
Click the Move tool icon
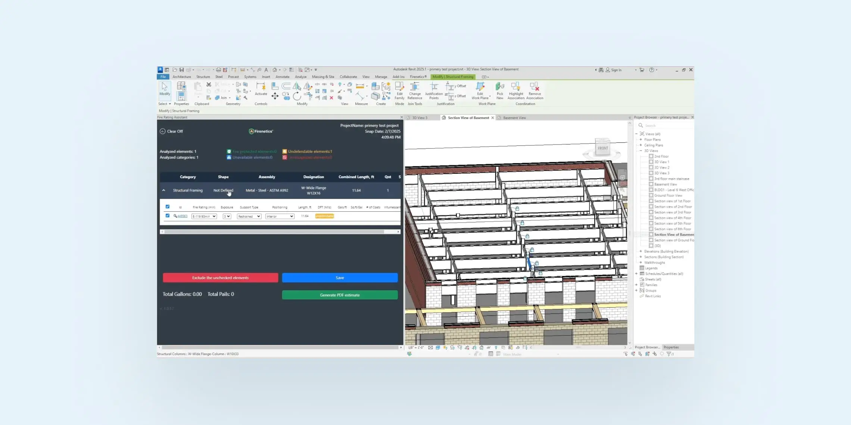click(275, 96)
